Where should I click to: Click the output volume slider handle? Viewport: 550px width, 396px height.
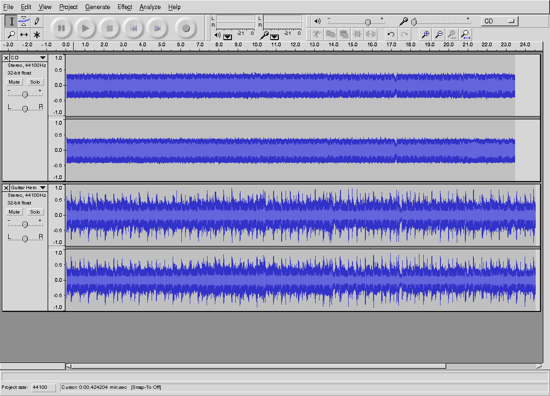(x=367, y=22)
